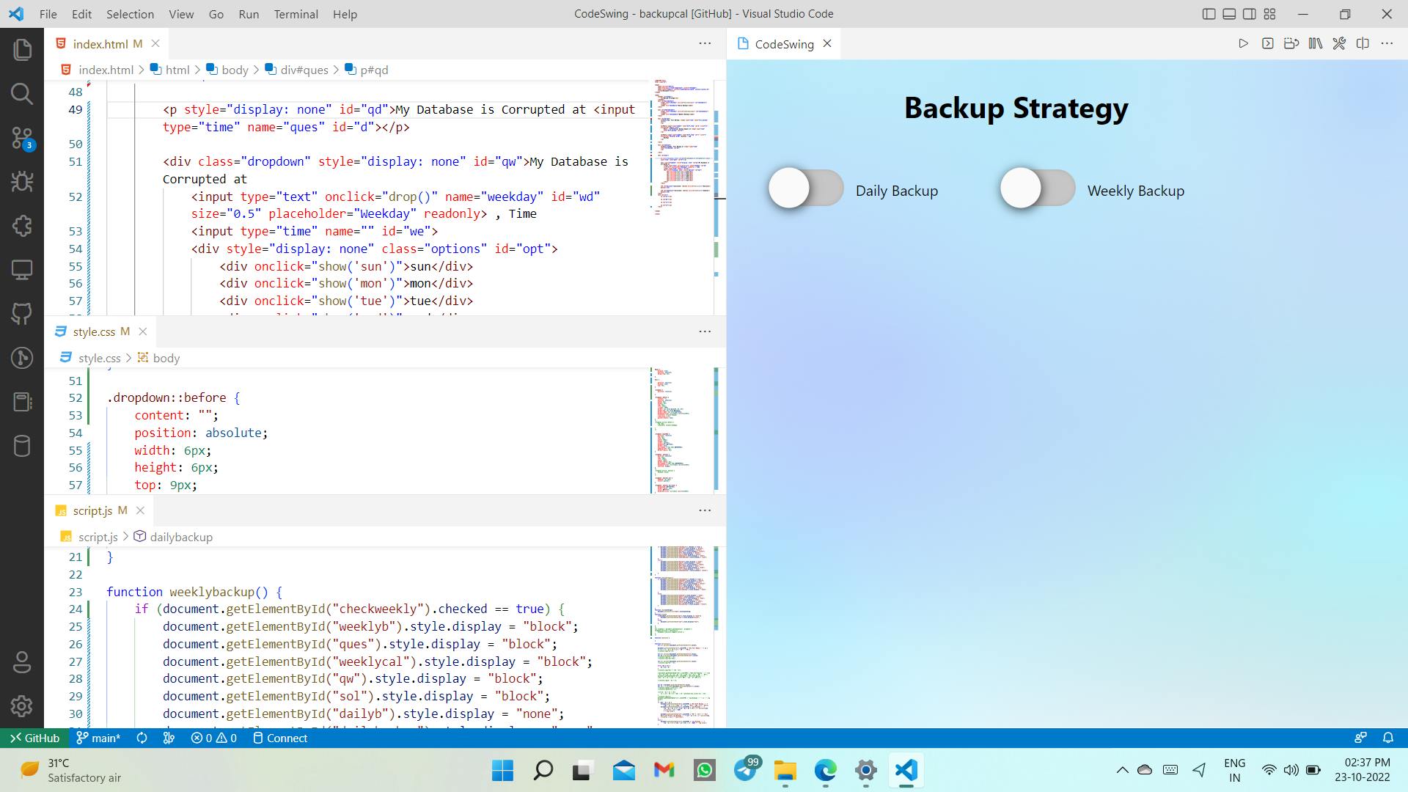This screenshot has height=792, width=1408.
Task: Open the GitHub view in activity bar
Action: (22, 314)
